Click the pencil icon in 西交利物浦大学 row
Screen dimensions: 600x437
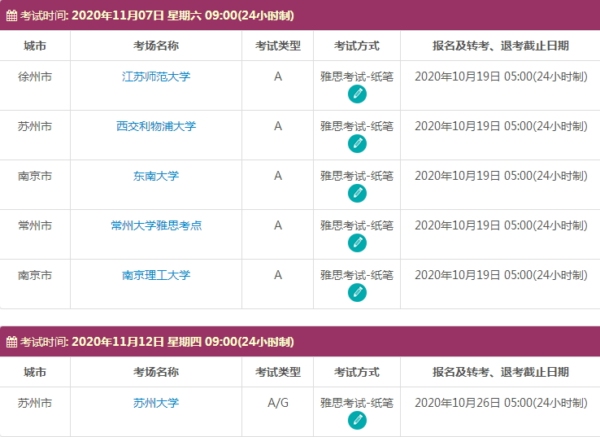coord(357,143)
